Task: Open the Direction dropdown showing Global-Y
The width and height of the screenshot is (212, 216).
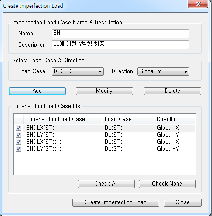Action: 163,71
